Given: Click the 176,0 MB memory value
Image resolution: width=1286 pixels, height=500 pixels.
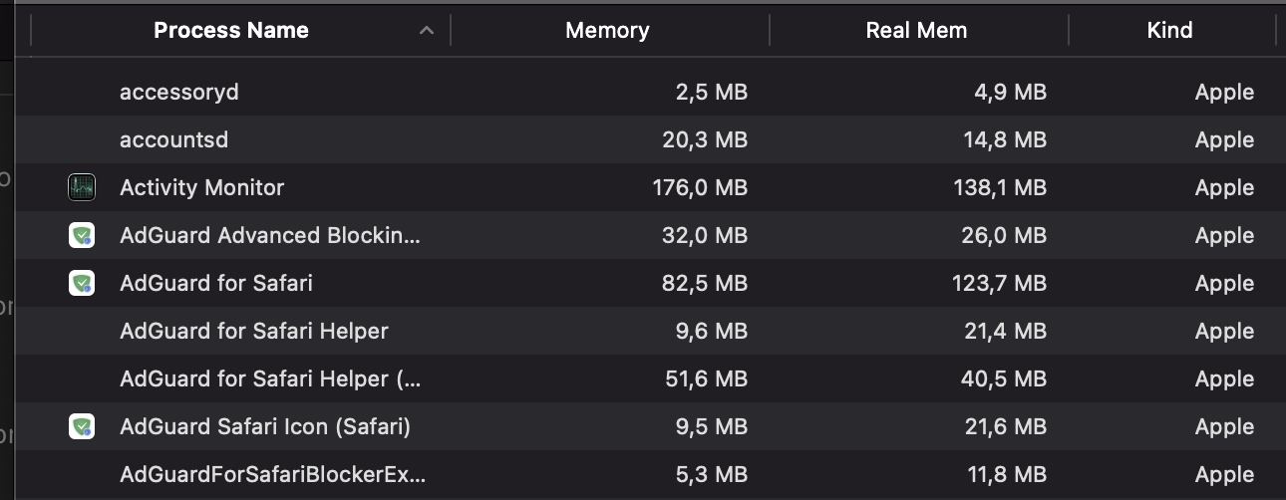Looking at the screenshot, I should [705, 188].
